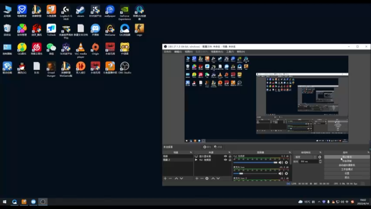Click the Start Recording button in OBS
The height and width of the screenshot is (209, 371).
(x=347, y=161)
